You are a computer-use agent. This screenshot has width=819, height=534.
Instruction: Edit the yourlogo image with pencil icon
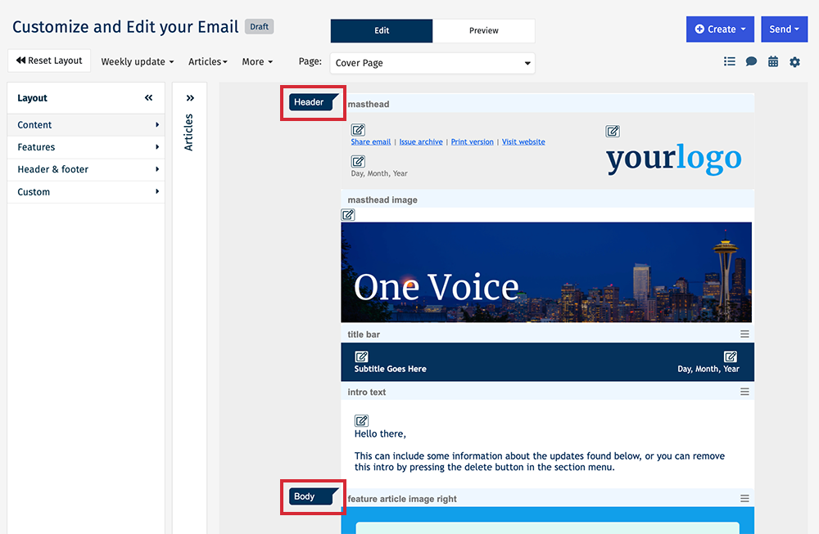613,131
